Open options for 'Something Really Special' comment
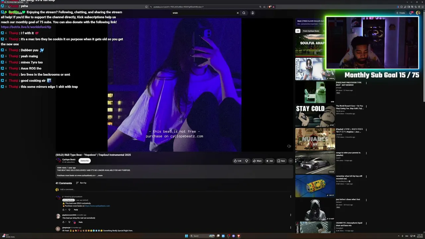This screenshot has height=239, width=425. (291, 228)
